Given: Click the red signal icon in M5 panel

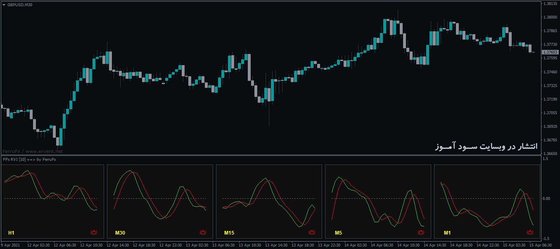Looking at the screenshot, I should point(420,233).
